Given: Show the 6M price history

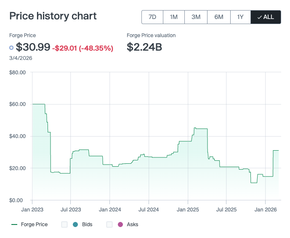Looking at the screenshot, I should (218, 17).
